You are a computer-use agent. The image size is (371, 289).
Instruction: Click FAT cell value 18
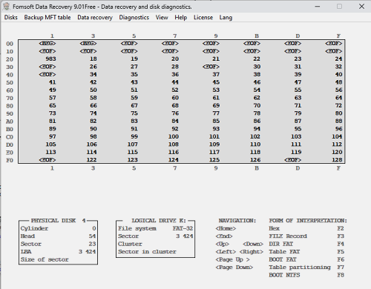point(93,59)
